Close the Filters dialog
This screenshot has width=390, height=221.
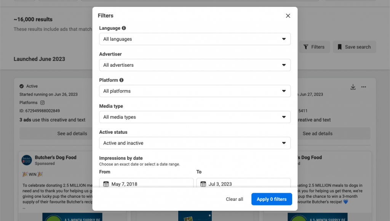click(288, 16)
